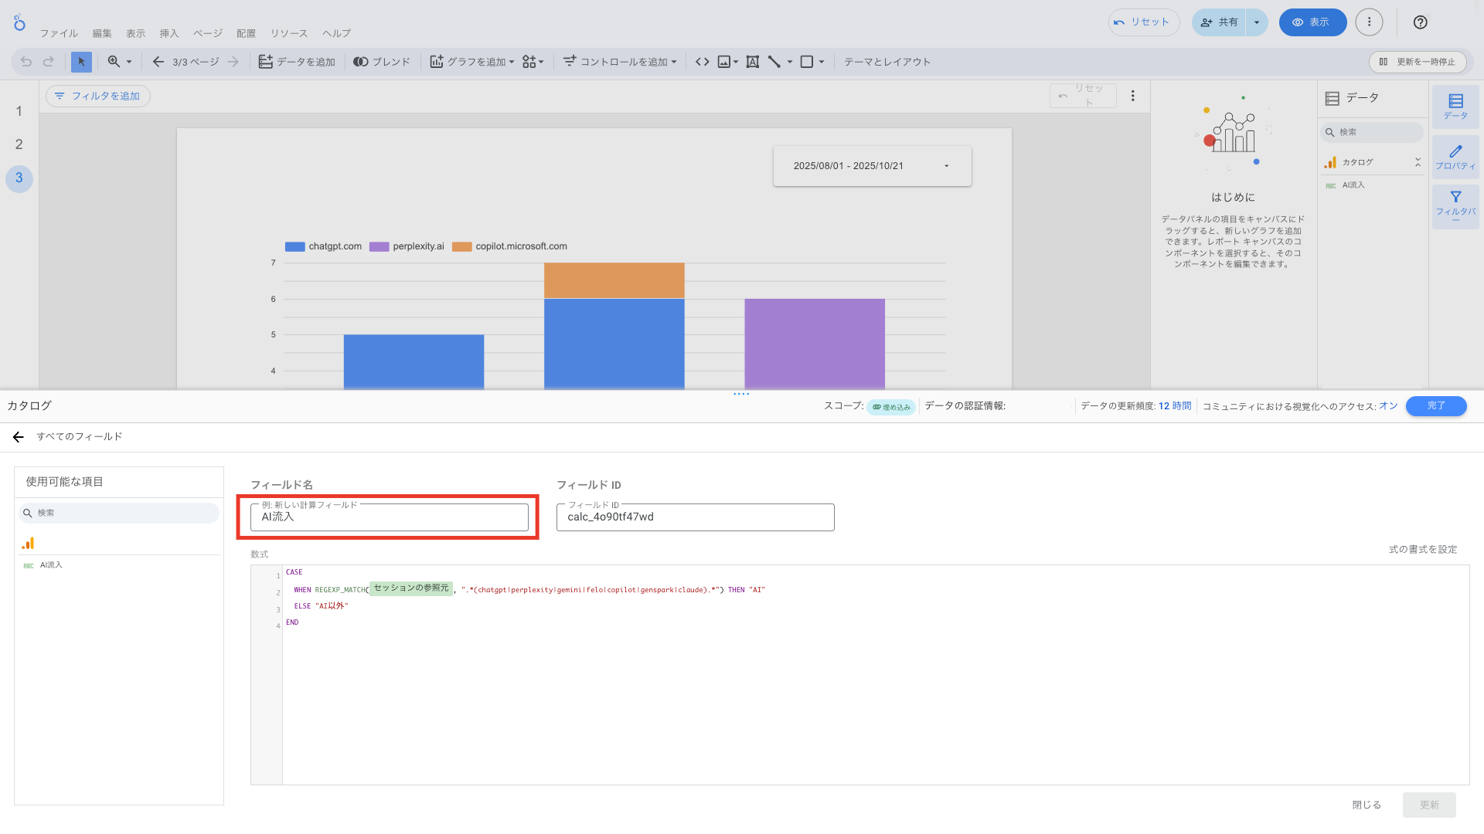This screenshot has width=1484, height=834.
Task: Click the undo arrow in toolbar
Action: click(26, 62)
